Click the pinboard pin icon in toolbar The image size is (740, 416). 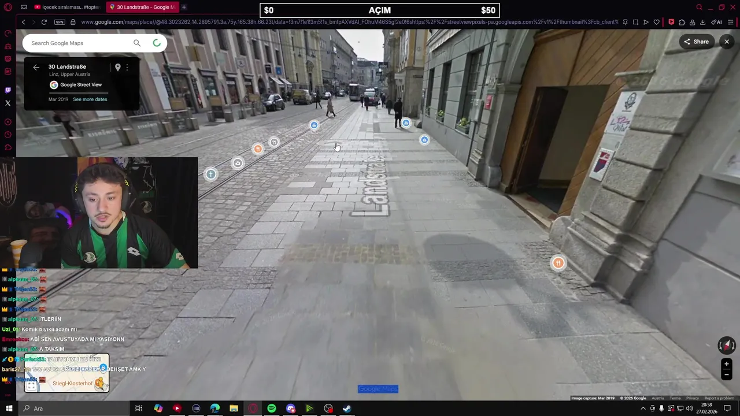click(x=625, y=22)
